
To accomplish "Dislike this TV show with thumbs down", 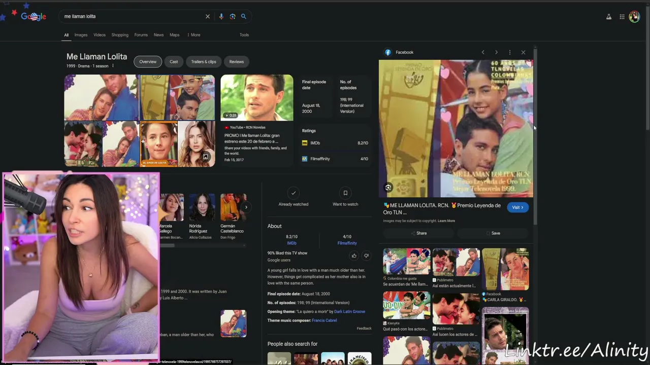I will 366,256.
